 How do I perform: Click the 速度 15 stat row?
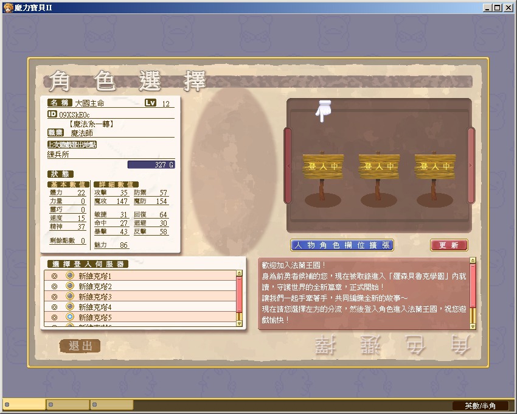[x=68, y=218]
